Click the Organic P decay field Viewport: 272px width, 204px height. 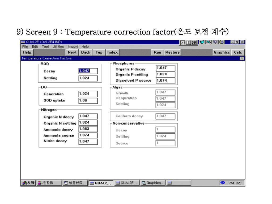coord(165,68)
